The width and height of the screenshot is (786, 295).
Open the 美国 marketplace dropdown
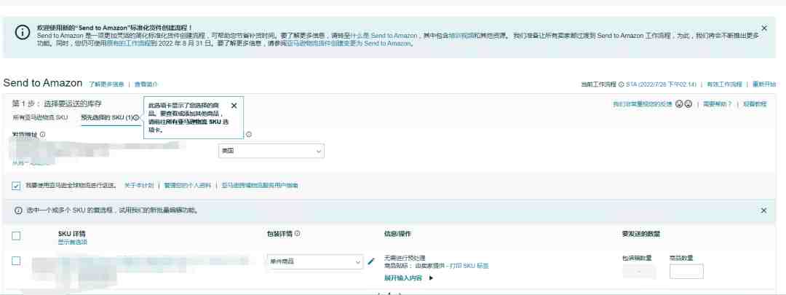(271, 151)
